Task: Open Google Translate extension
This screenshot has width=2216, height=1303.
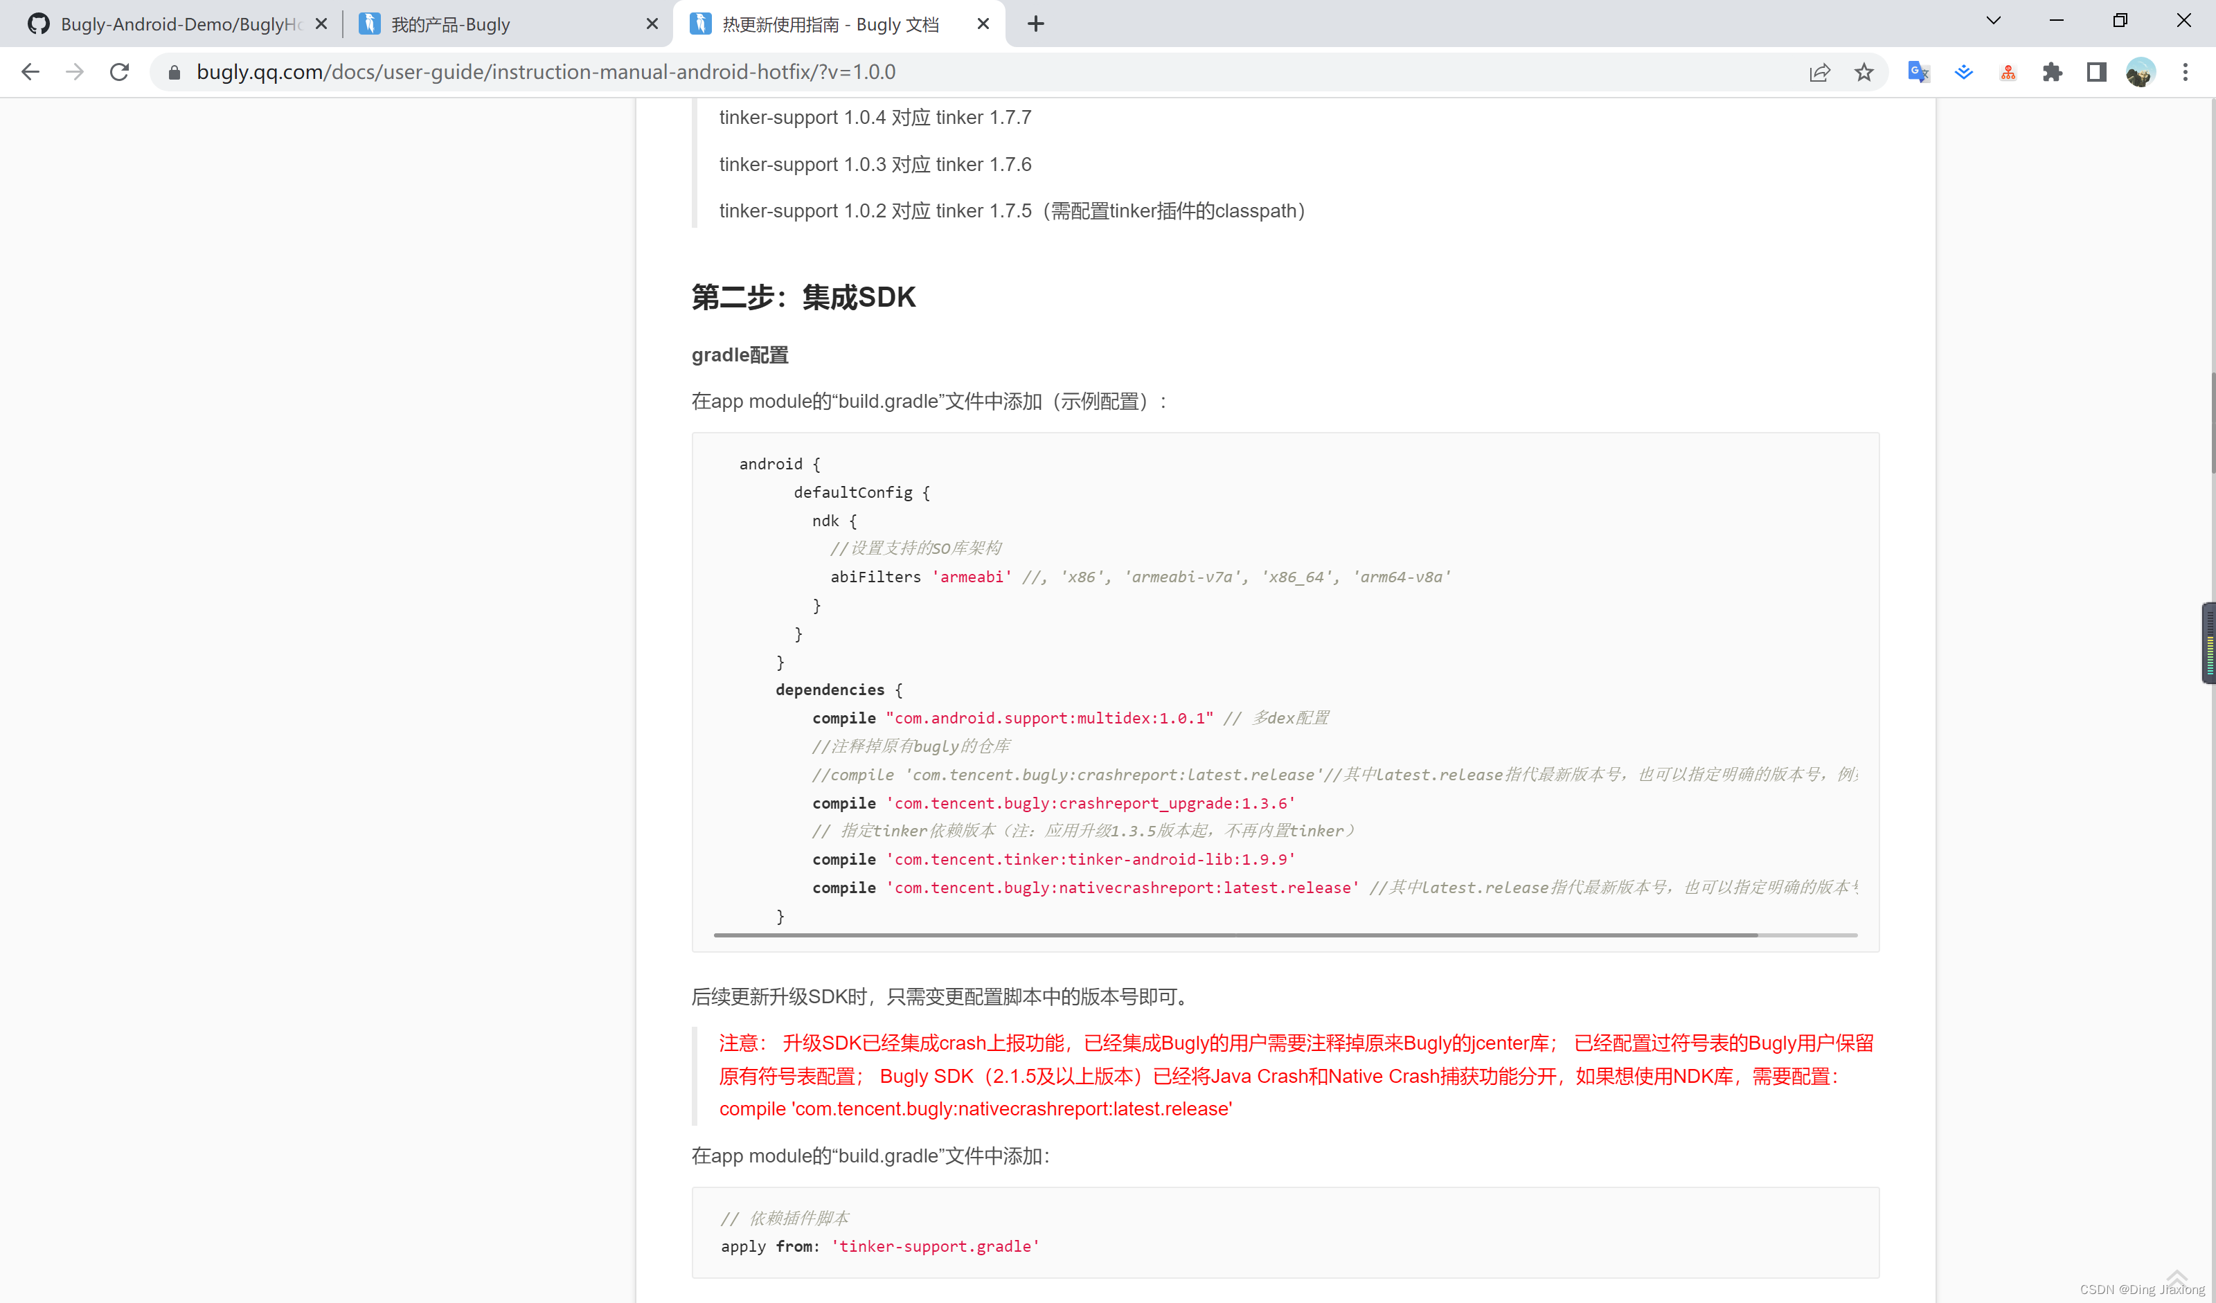Action: click(1918, 72)
